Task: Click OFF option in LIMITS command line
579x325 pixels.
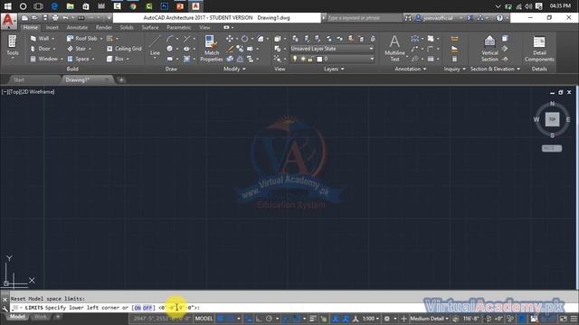Action: point(147,308)
